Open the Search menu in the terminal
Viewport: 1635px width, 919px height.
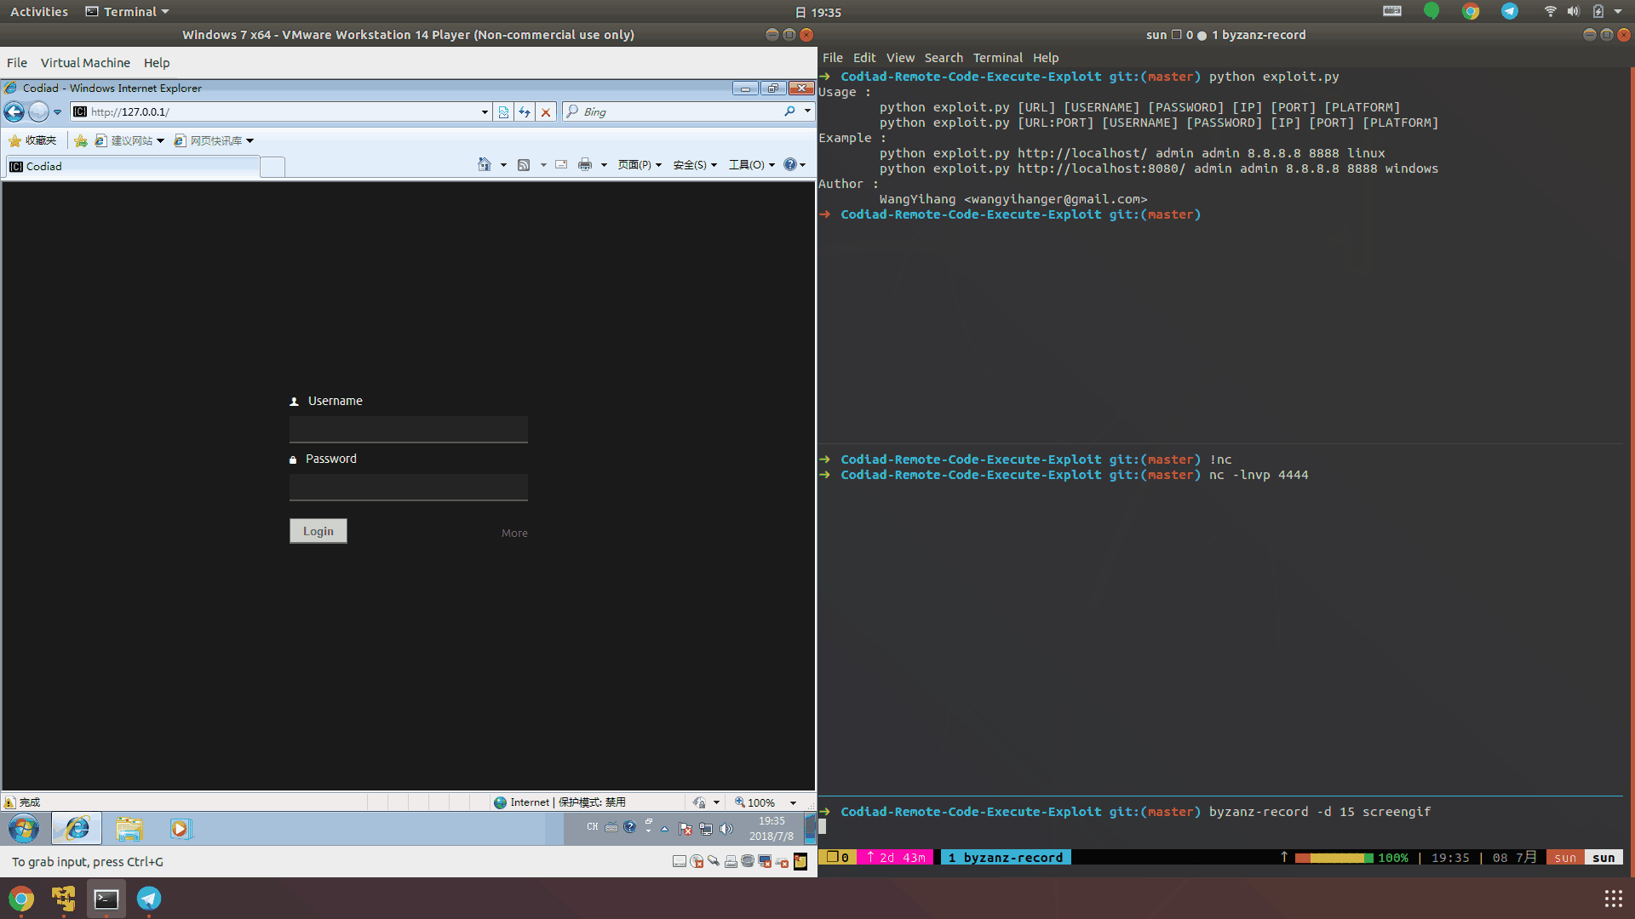point(944,58)
